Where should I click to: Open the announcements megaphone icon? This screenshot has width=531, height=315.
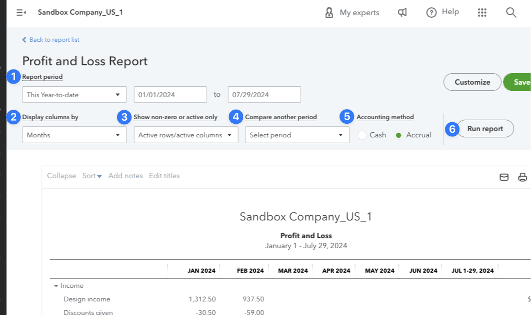[403, 13]
